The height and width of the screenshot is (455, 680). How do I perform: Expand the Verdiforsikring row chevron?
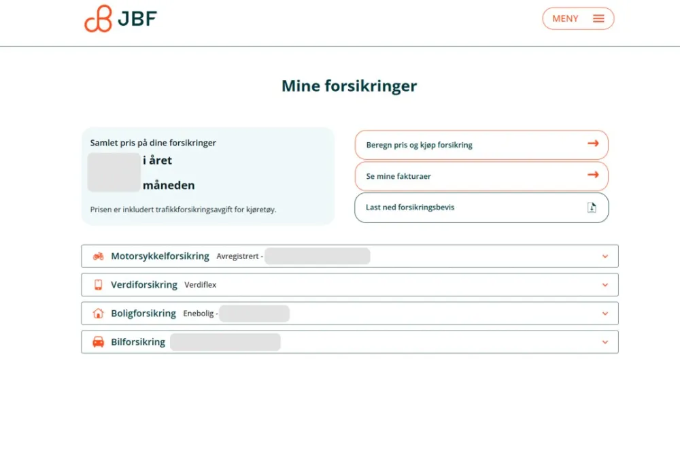point(605,285)
